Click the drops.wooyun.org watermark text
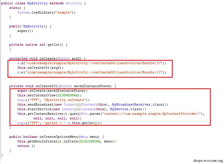The width and height of the screenshot is (224, 164). point(208,161)
